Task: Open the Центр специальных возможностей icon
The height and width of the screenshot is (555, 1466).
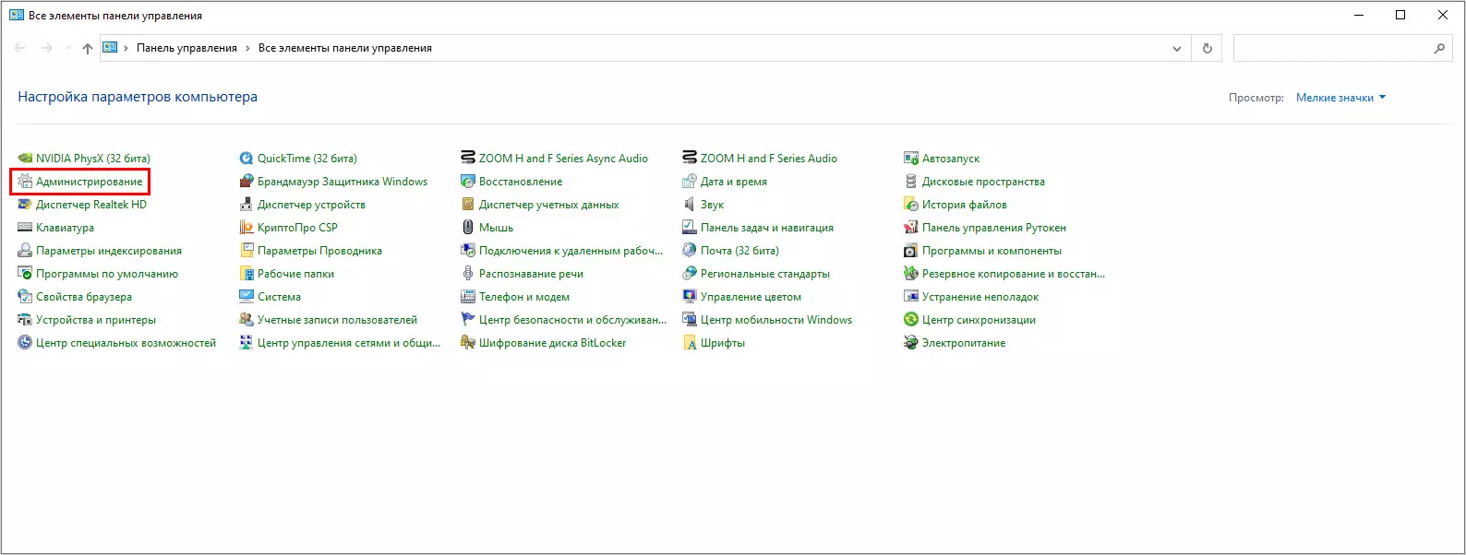Action: click(x=25, y=343)
